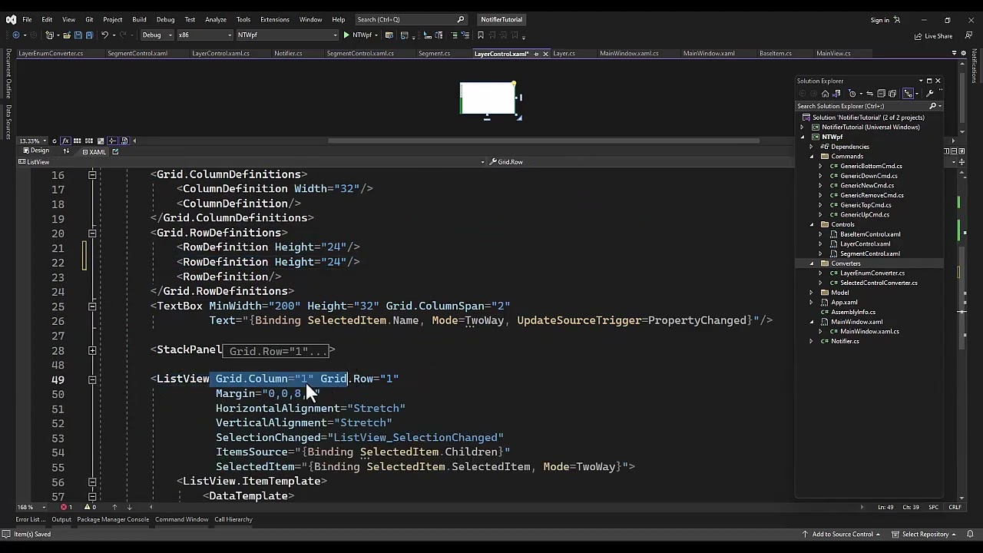Expand Model folder in Solution Explorer
This screenshot has width=983, height=553.
click(x=812, y=293)
